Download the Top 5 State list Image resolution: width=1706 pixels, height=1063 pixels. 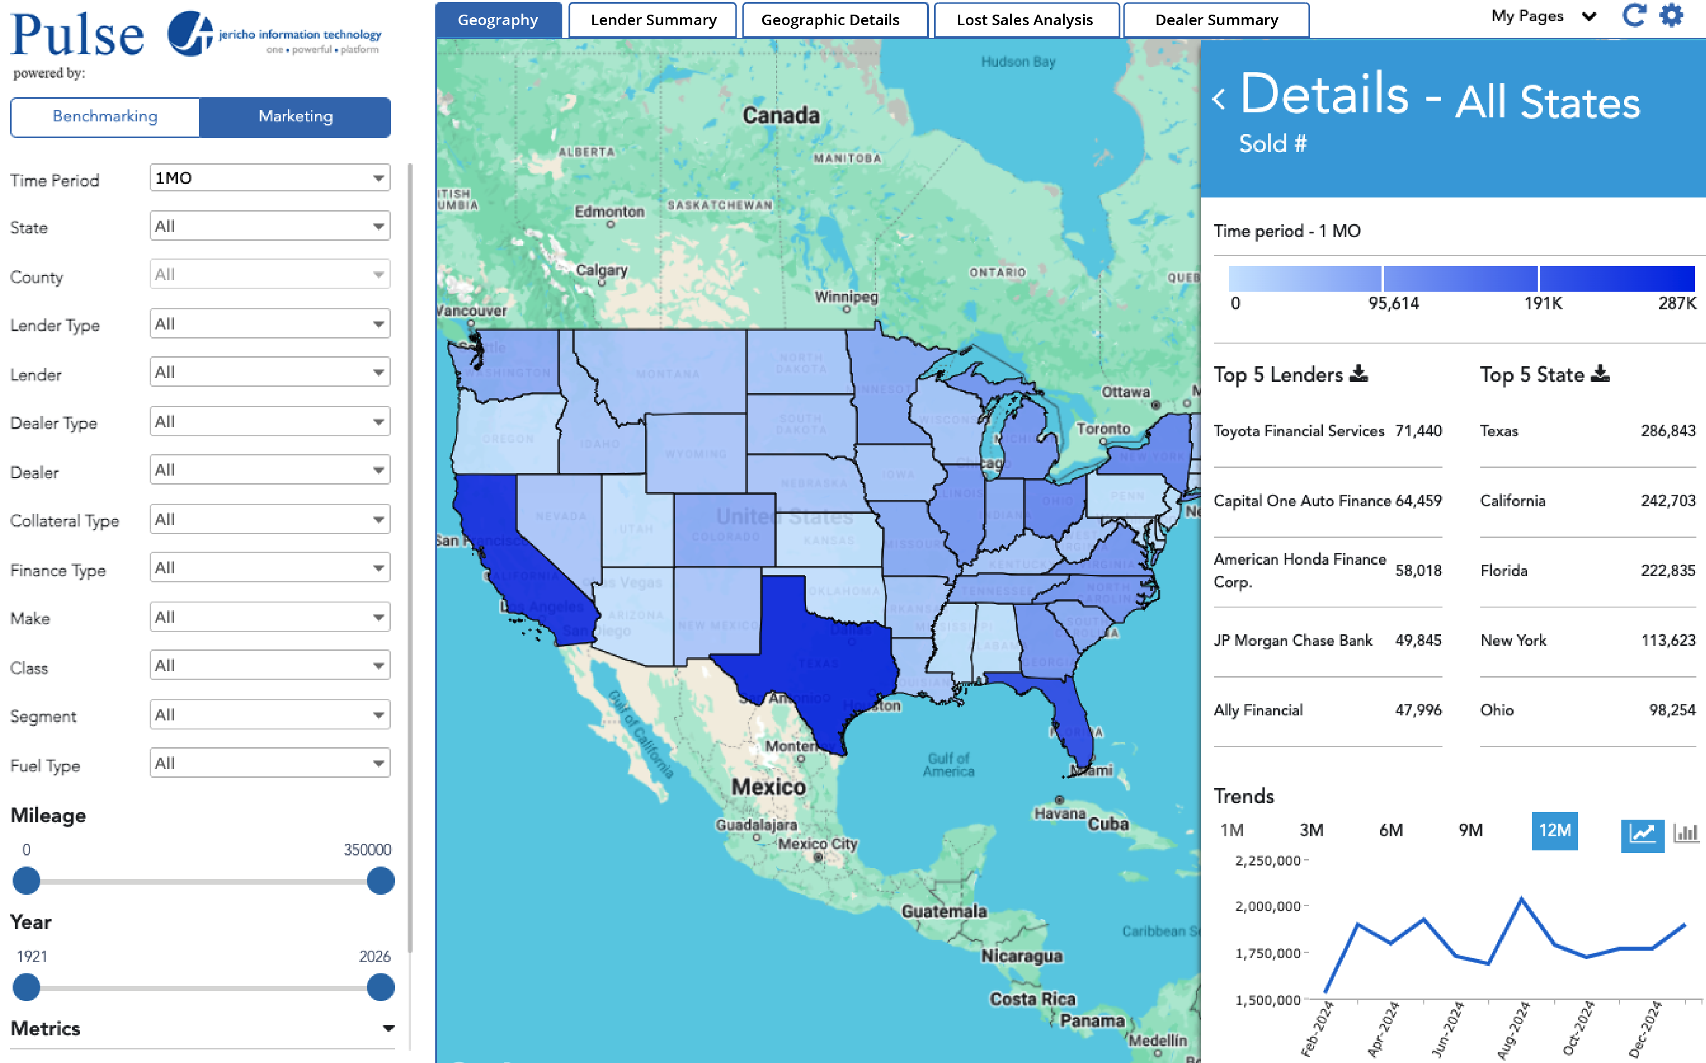click(1600, 373)
